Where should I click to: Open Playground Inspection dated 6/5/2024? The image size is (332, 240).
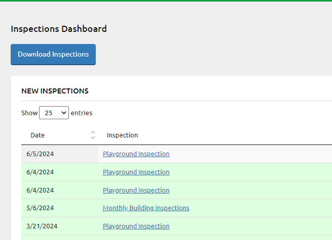[x=136, y=154]
